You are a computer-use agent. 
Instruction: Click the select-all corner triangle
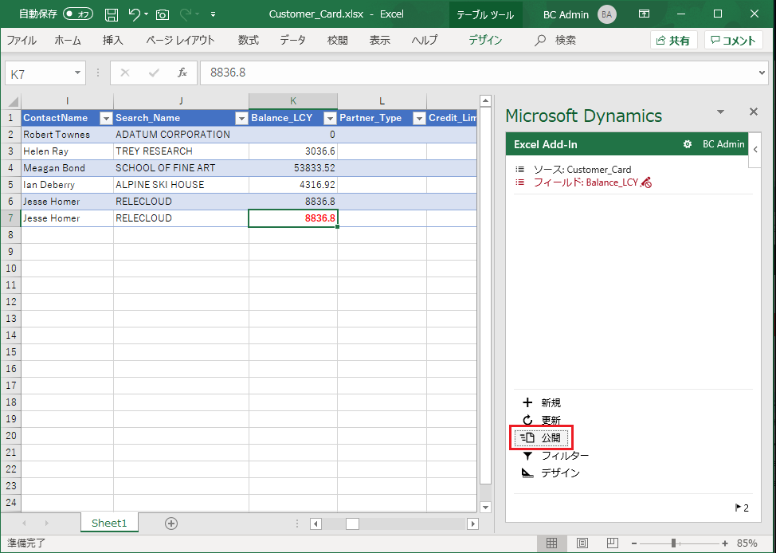pos(12,101)
